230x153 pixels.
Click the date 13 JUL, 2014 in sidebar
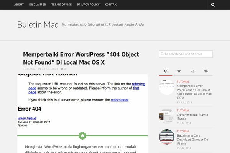[184, 103]
